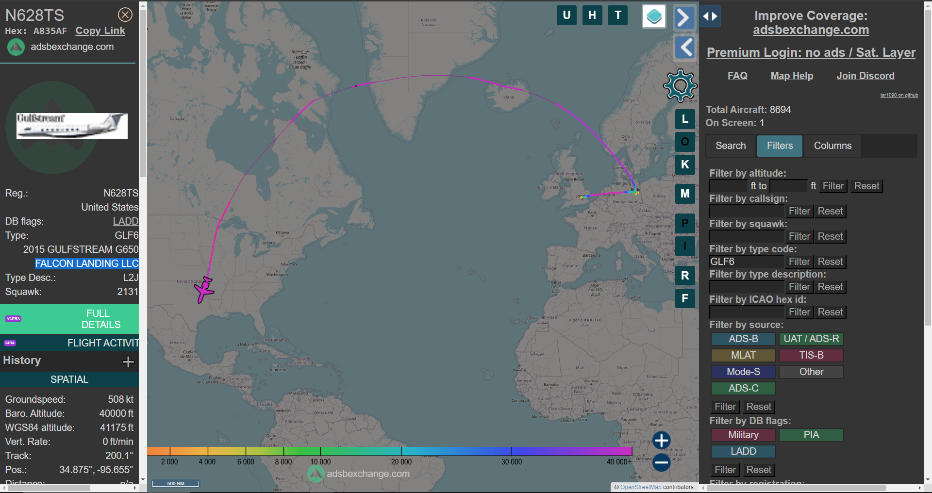Click the R map button

685,276
